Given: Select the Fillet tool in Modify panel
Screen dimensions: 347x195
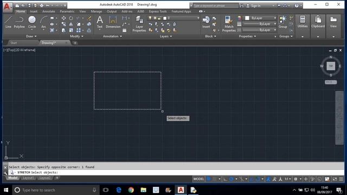Looking at the screenshot, I should (79, 24).
